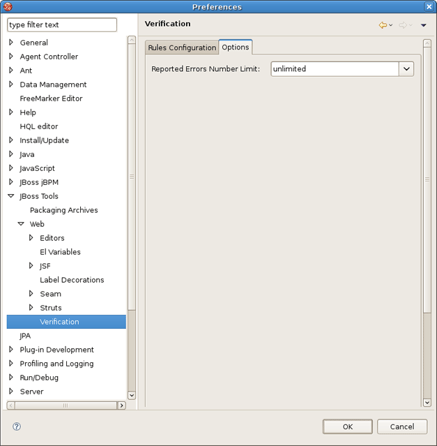The height and width of the screenshot is (446, 437).
Task: Click the back navigation arrow icon
Action: point(383,25)
